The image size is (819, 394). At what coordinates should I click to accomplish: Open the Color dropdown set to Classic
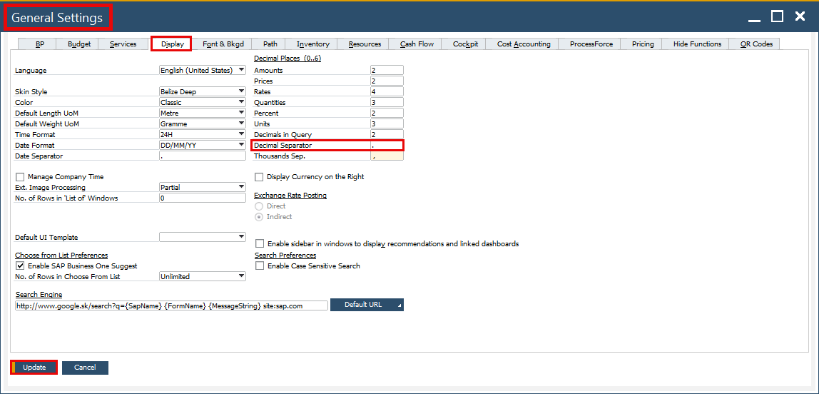(202, 102)
